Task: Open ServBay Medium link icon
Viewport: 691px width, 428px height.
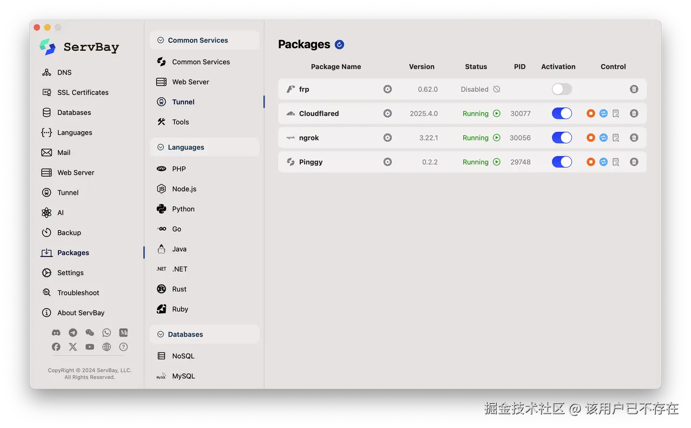Action: click(124, 333)
